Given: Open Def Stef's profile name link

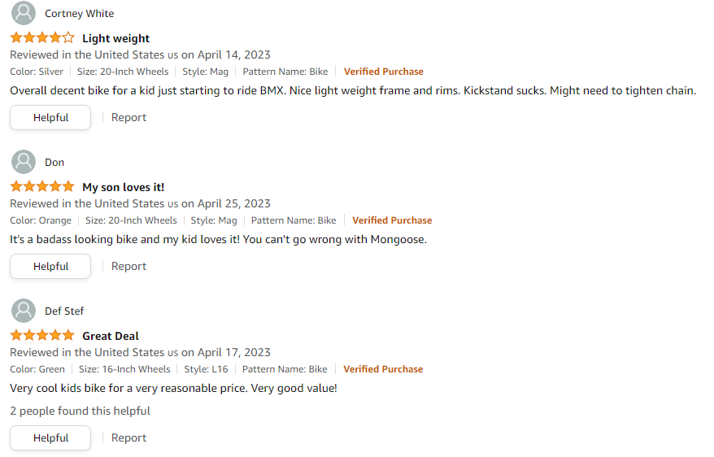Looking at the screenshot, I should coord(64,311).
